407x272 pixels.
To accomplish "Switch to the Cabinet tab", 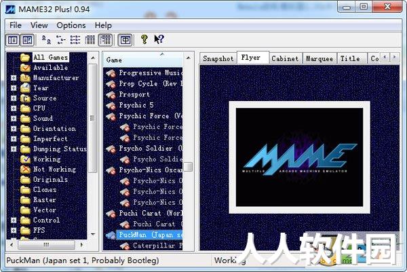I will pos(285,58).
